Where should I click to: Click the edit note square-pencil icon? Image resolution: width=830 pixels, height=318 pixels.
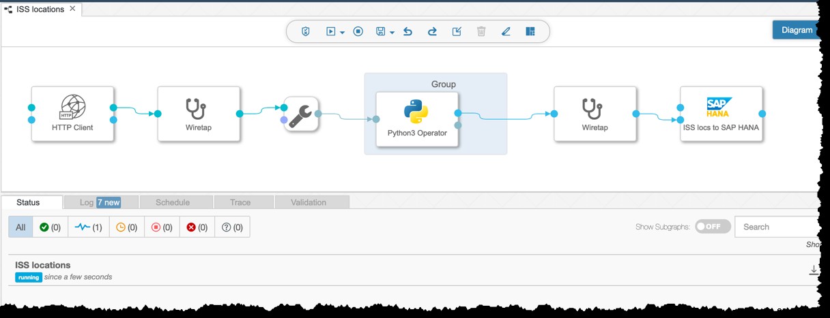457,31
